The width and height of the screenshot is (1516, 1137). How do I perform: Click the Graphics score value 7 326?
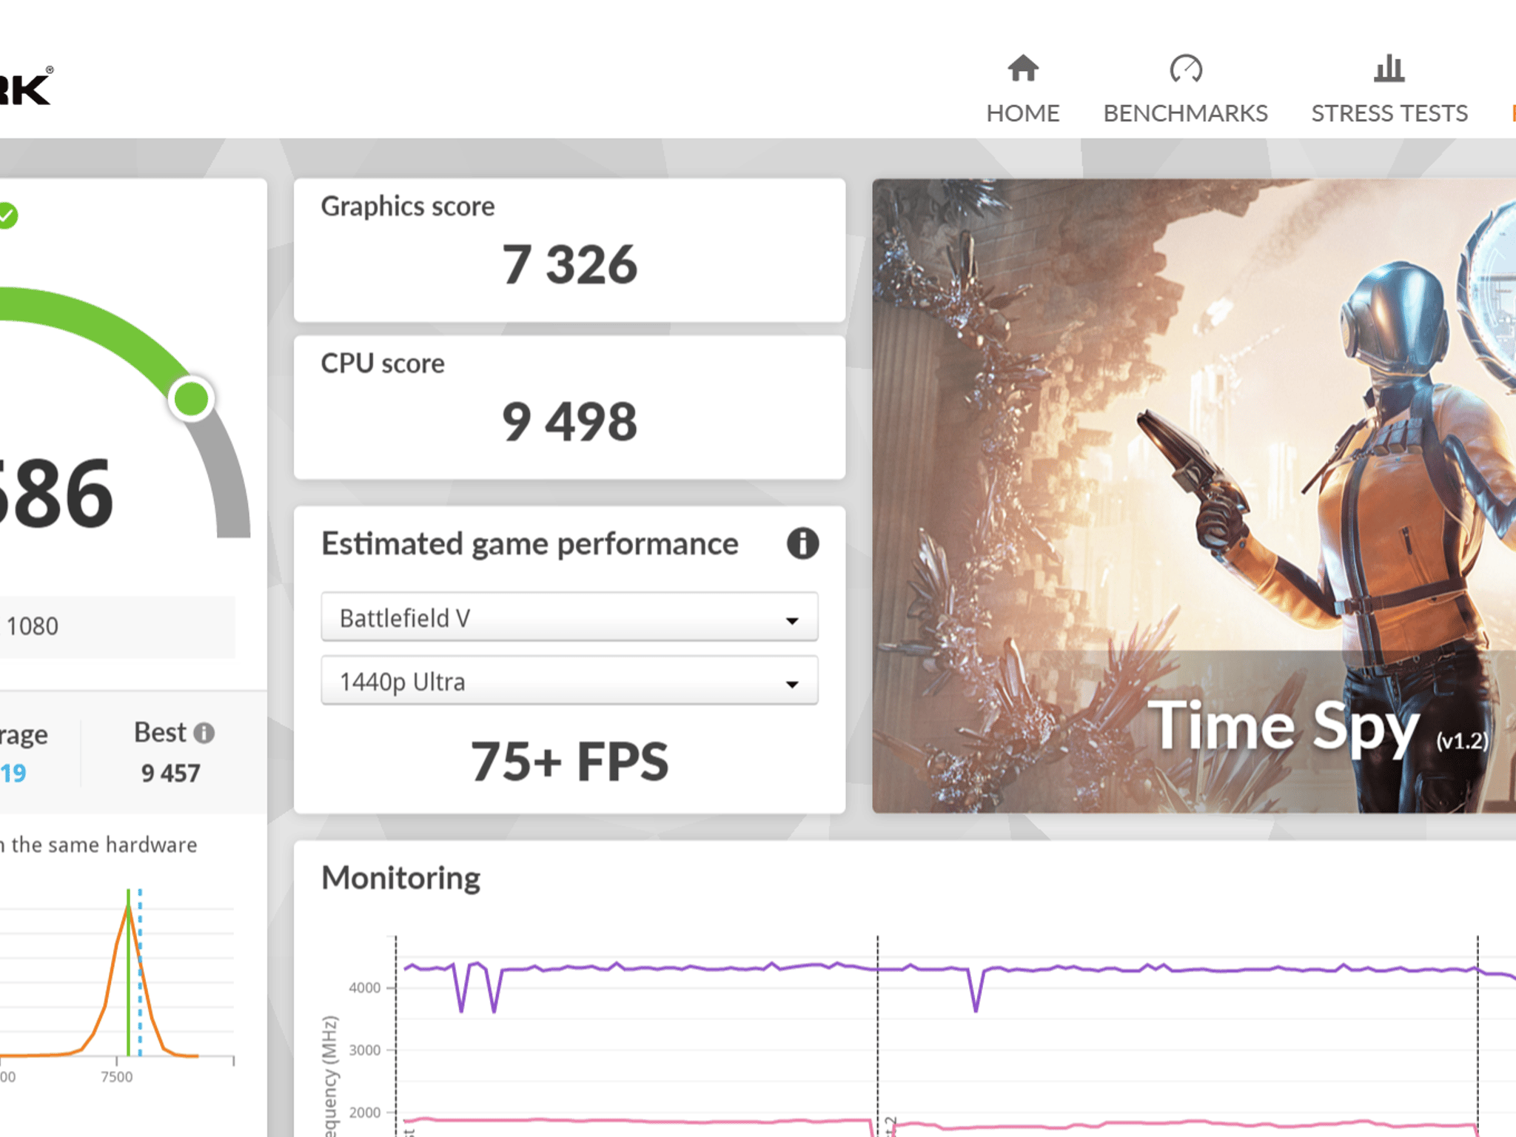point(569,264)
